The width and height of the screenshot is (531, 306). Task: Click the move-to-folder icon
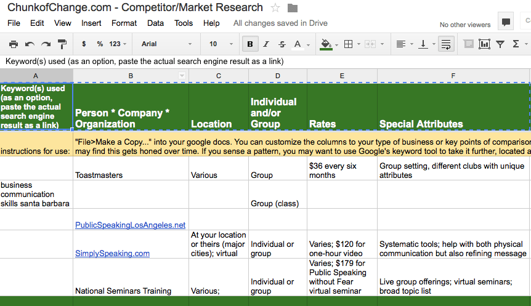292,8
